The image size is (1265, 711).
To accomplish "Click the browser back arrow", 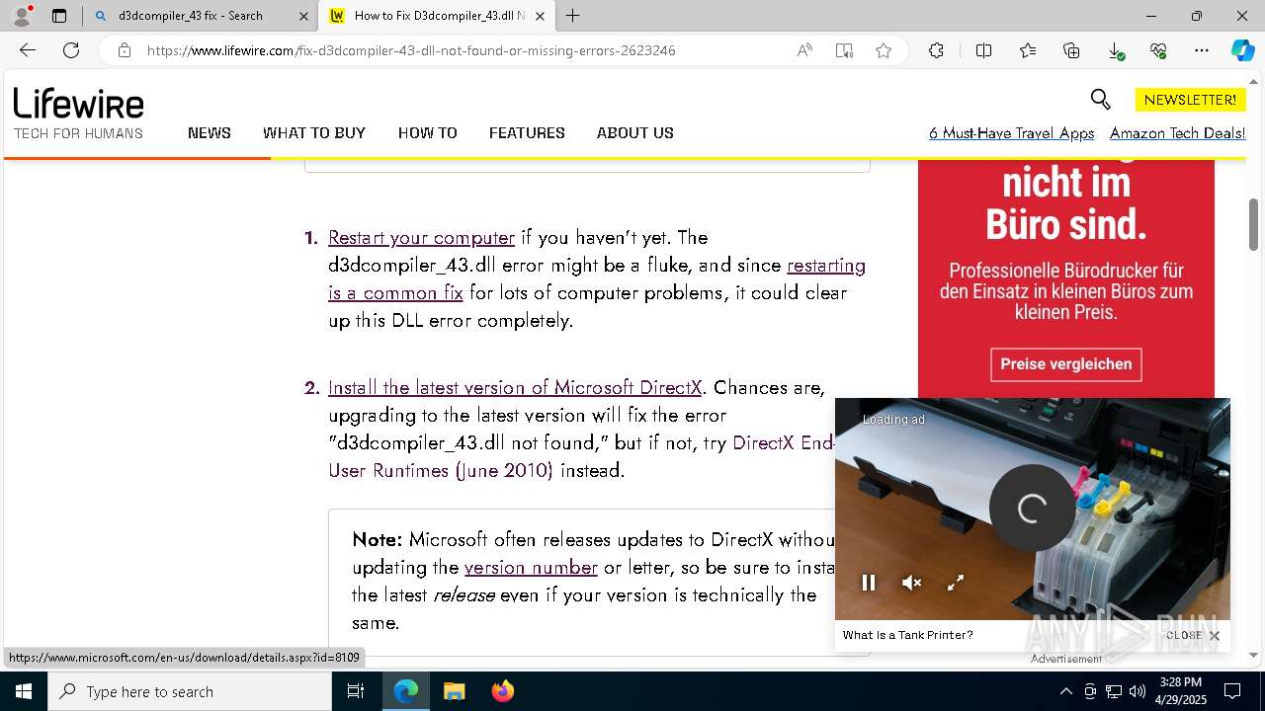I will (28, 50).
